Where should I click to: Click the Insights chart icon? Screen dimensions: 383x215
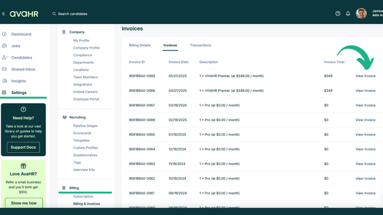4,81
